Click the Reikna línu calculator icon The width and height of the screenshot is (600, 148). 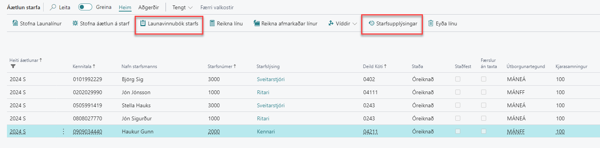point(212,23)
